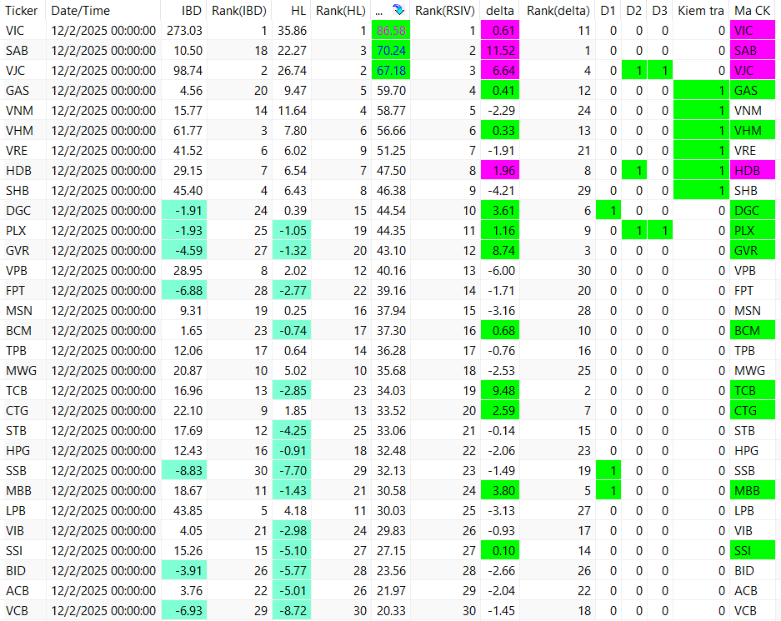Click the Date/Time column header
The width and height of the screenshot is (781, 621).
coord(81,11)
